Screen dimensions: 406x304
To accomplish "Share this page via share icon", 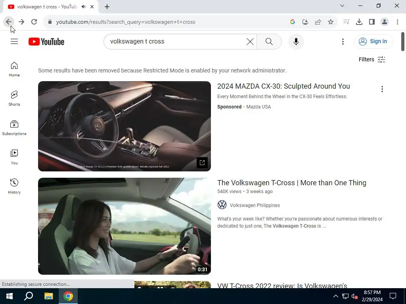I will (318, 22).
